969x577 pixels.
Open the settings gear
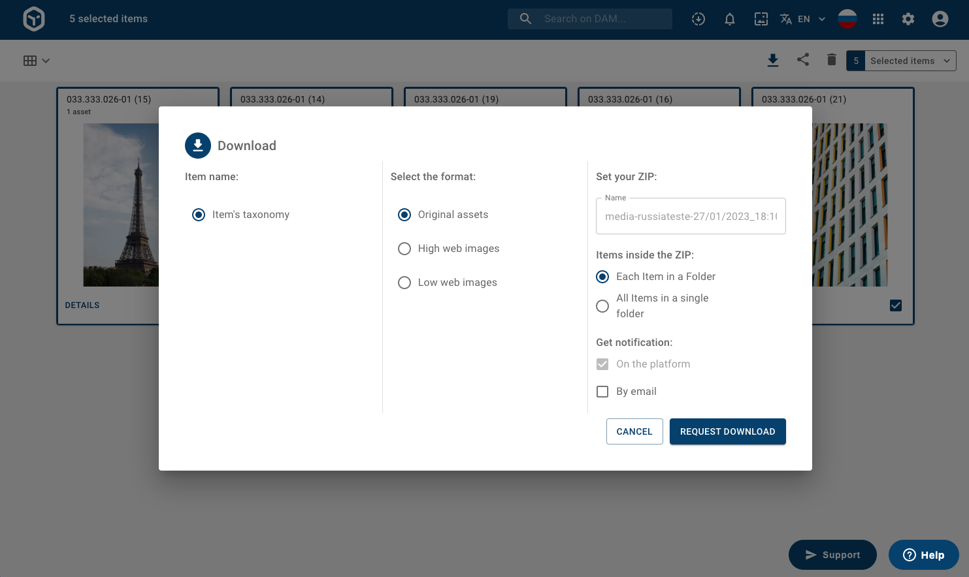(908, 19)
